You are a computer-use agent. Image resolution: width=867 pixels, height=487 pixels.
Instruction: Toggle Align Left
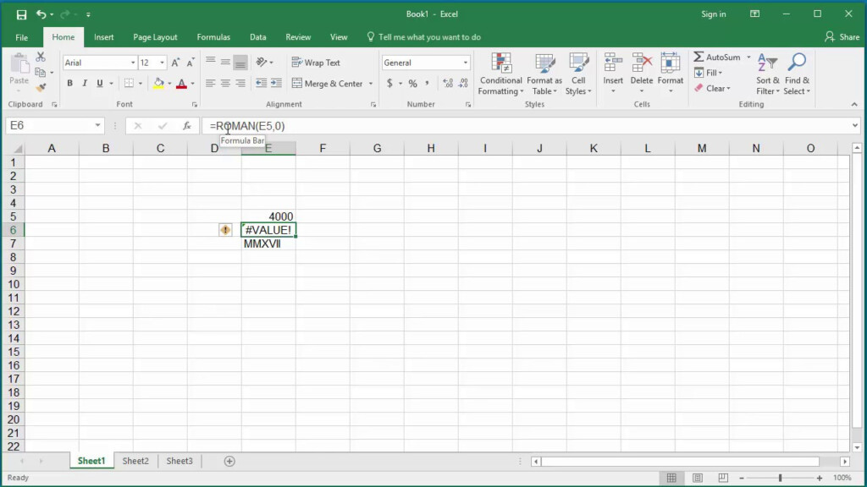tap(210, 84)
